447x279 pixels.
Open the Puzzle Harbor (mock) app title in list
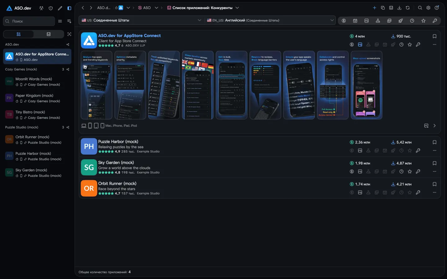[x=118, y=142]
